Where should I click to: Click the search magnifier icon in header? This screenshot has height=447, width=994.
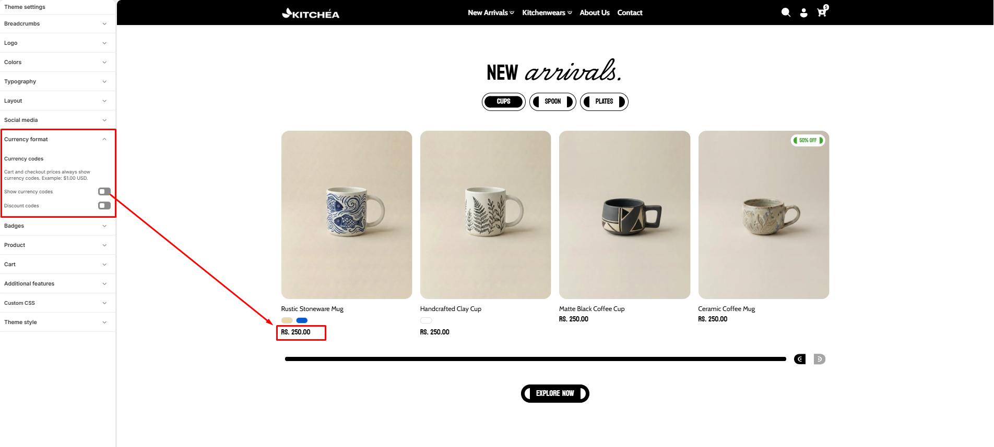click(x=786, y=13)
